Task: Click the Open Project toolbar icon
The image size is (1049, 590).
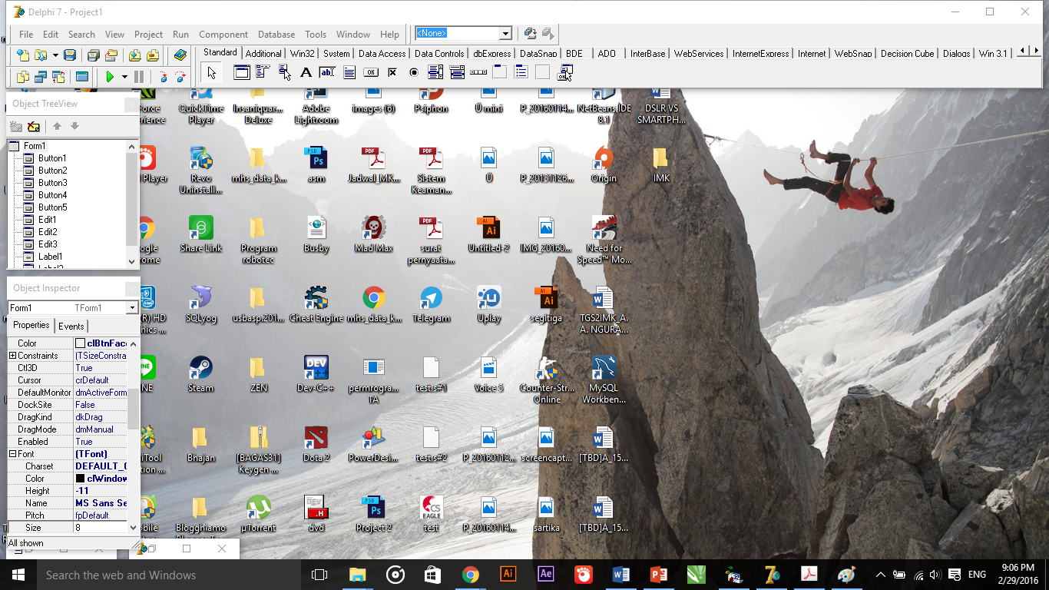Action: 111,55
